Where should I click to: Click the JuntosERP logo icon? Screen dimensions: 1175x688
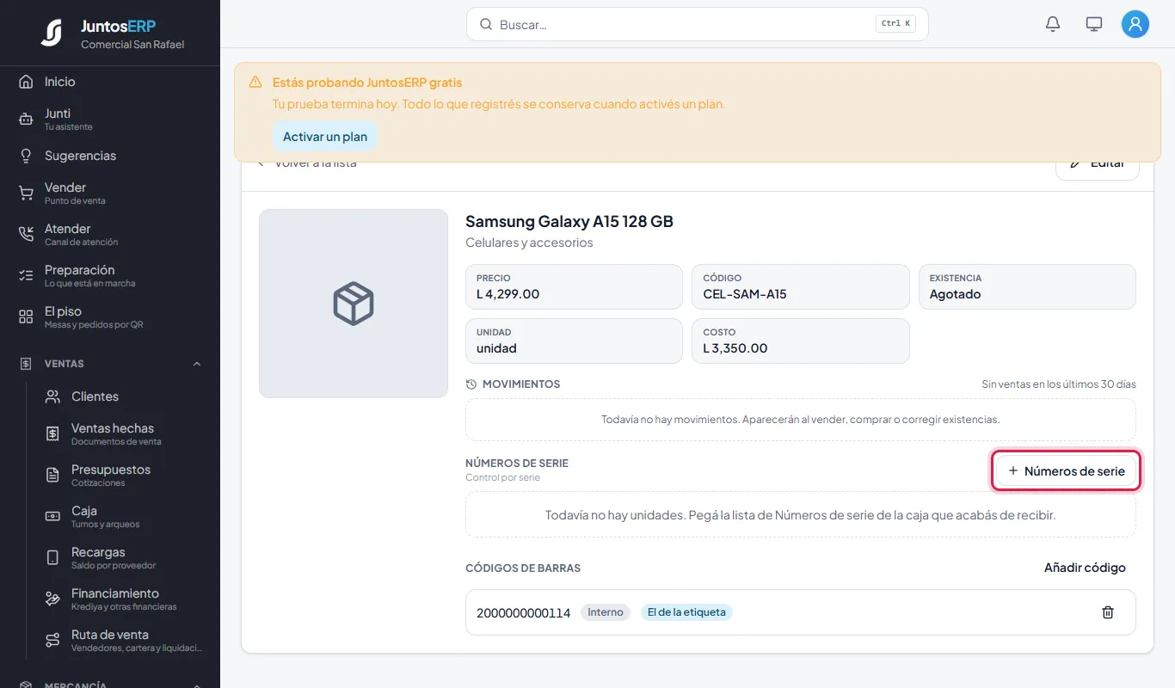click(x=52, y=33)
